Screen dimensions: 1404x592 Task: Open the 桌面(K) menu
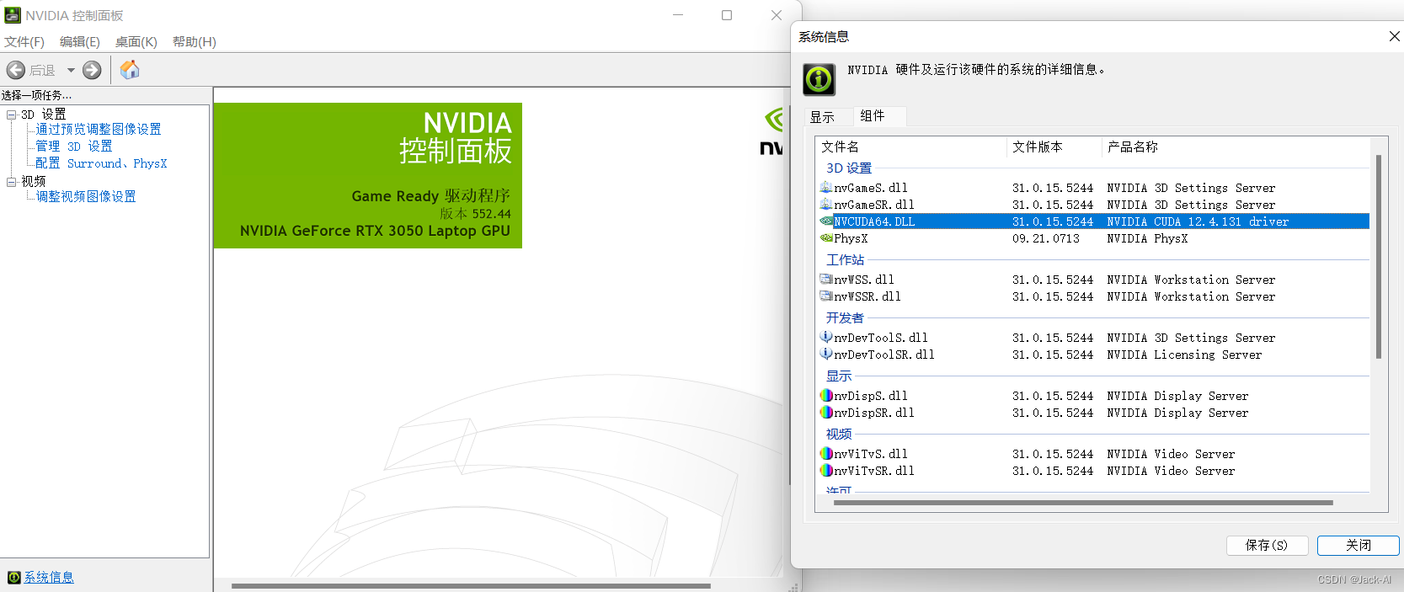tap(136, 41)
